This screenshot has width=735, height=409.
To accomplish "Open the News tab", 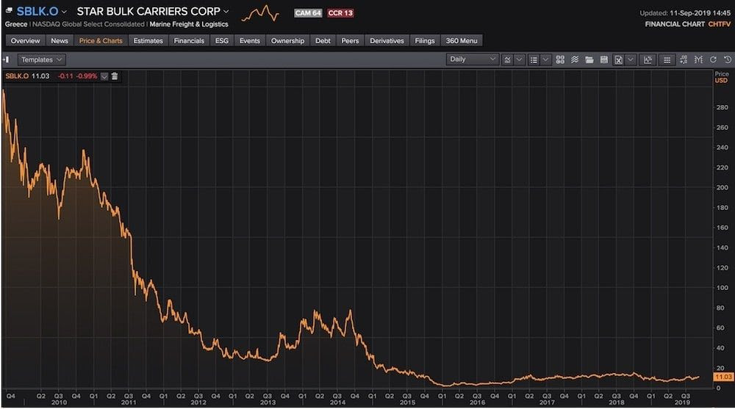I will pyautogui.click(x=60, y=41).
